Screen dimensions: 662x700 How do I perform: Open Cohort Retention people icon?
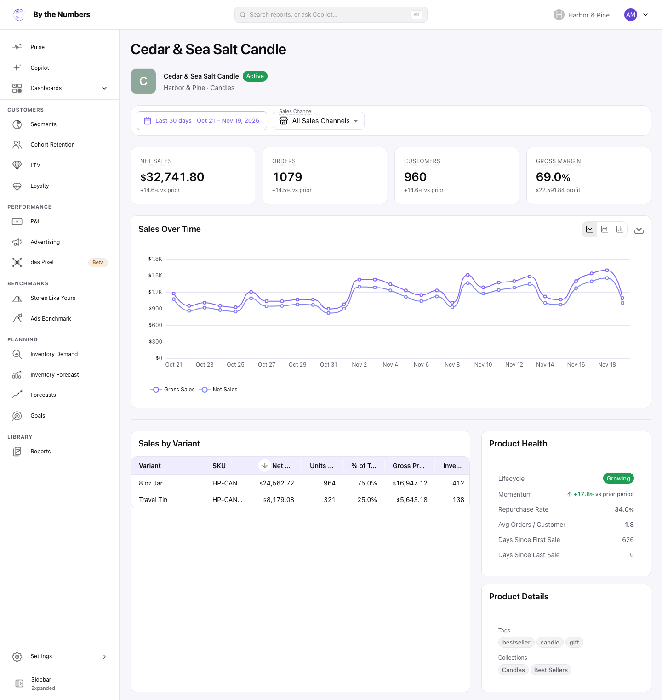17,145
